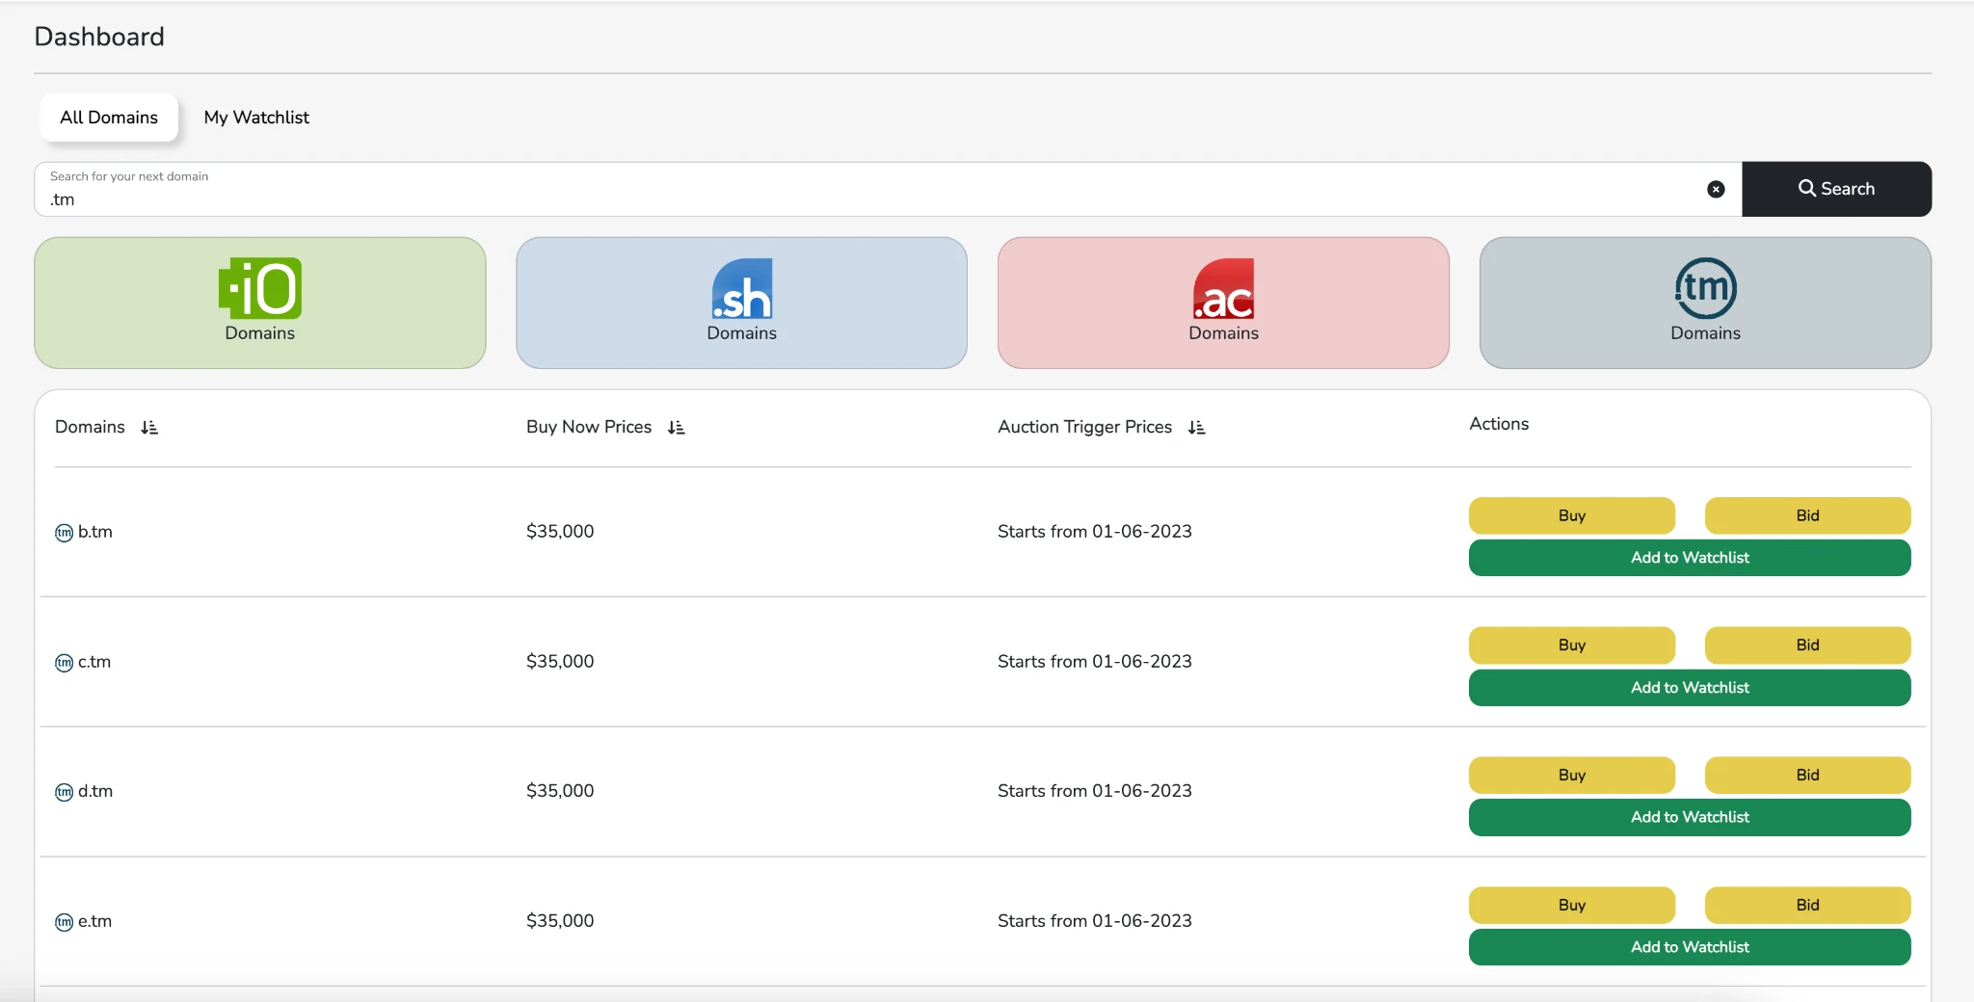Open the c.tm domain link
This screenshot has width=1974, height=1002.
pos(94,662)
